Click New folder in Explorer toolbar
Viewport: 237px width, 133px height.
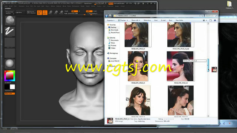tap(180, 20)
